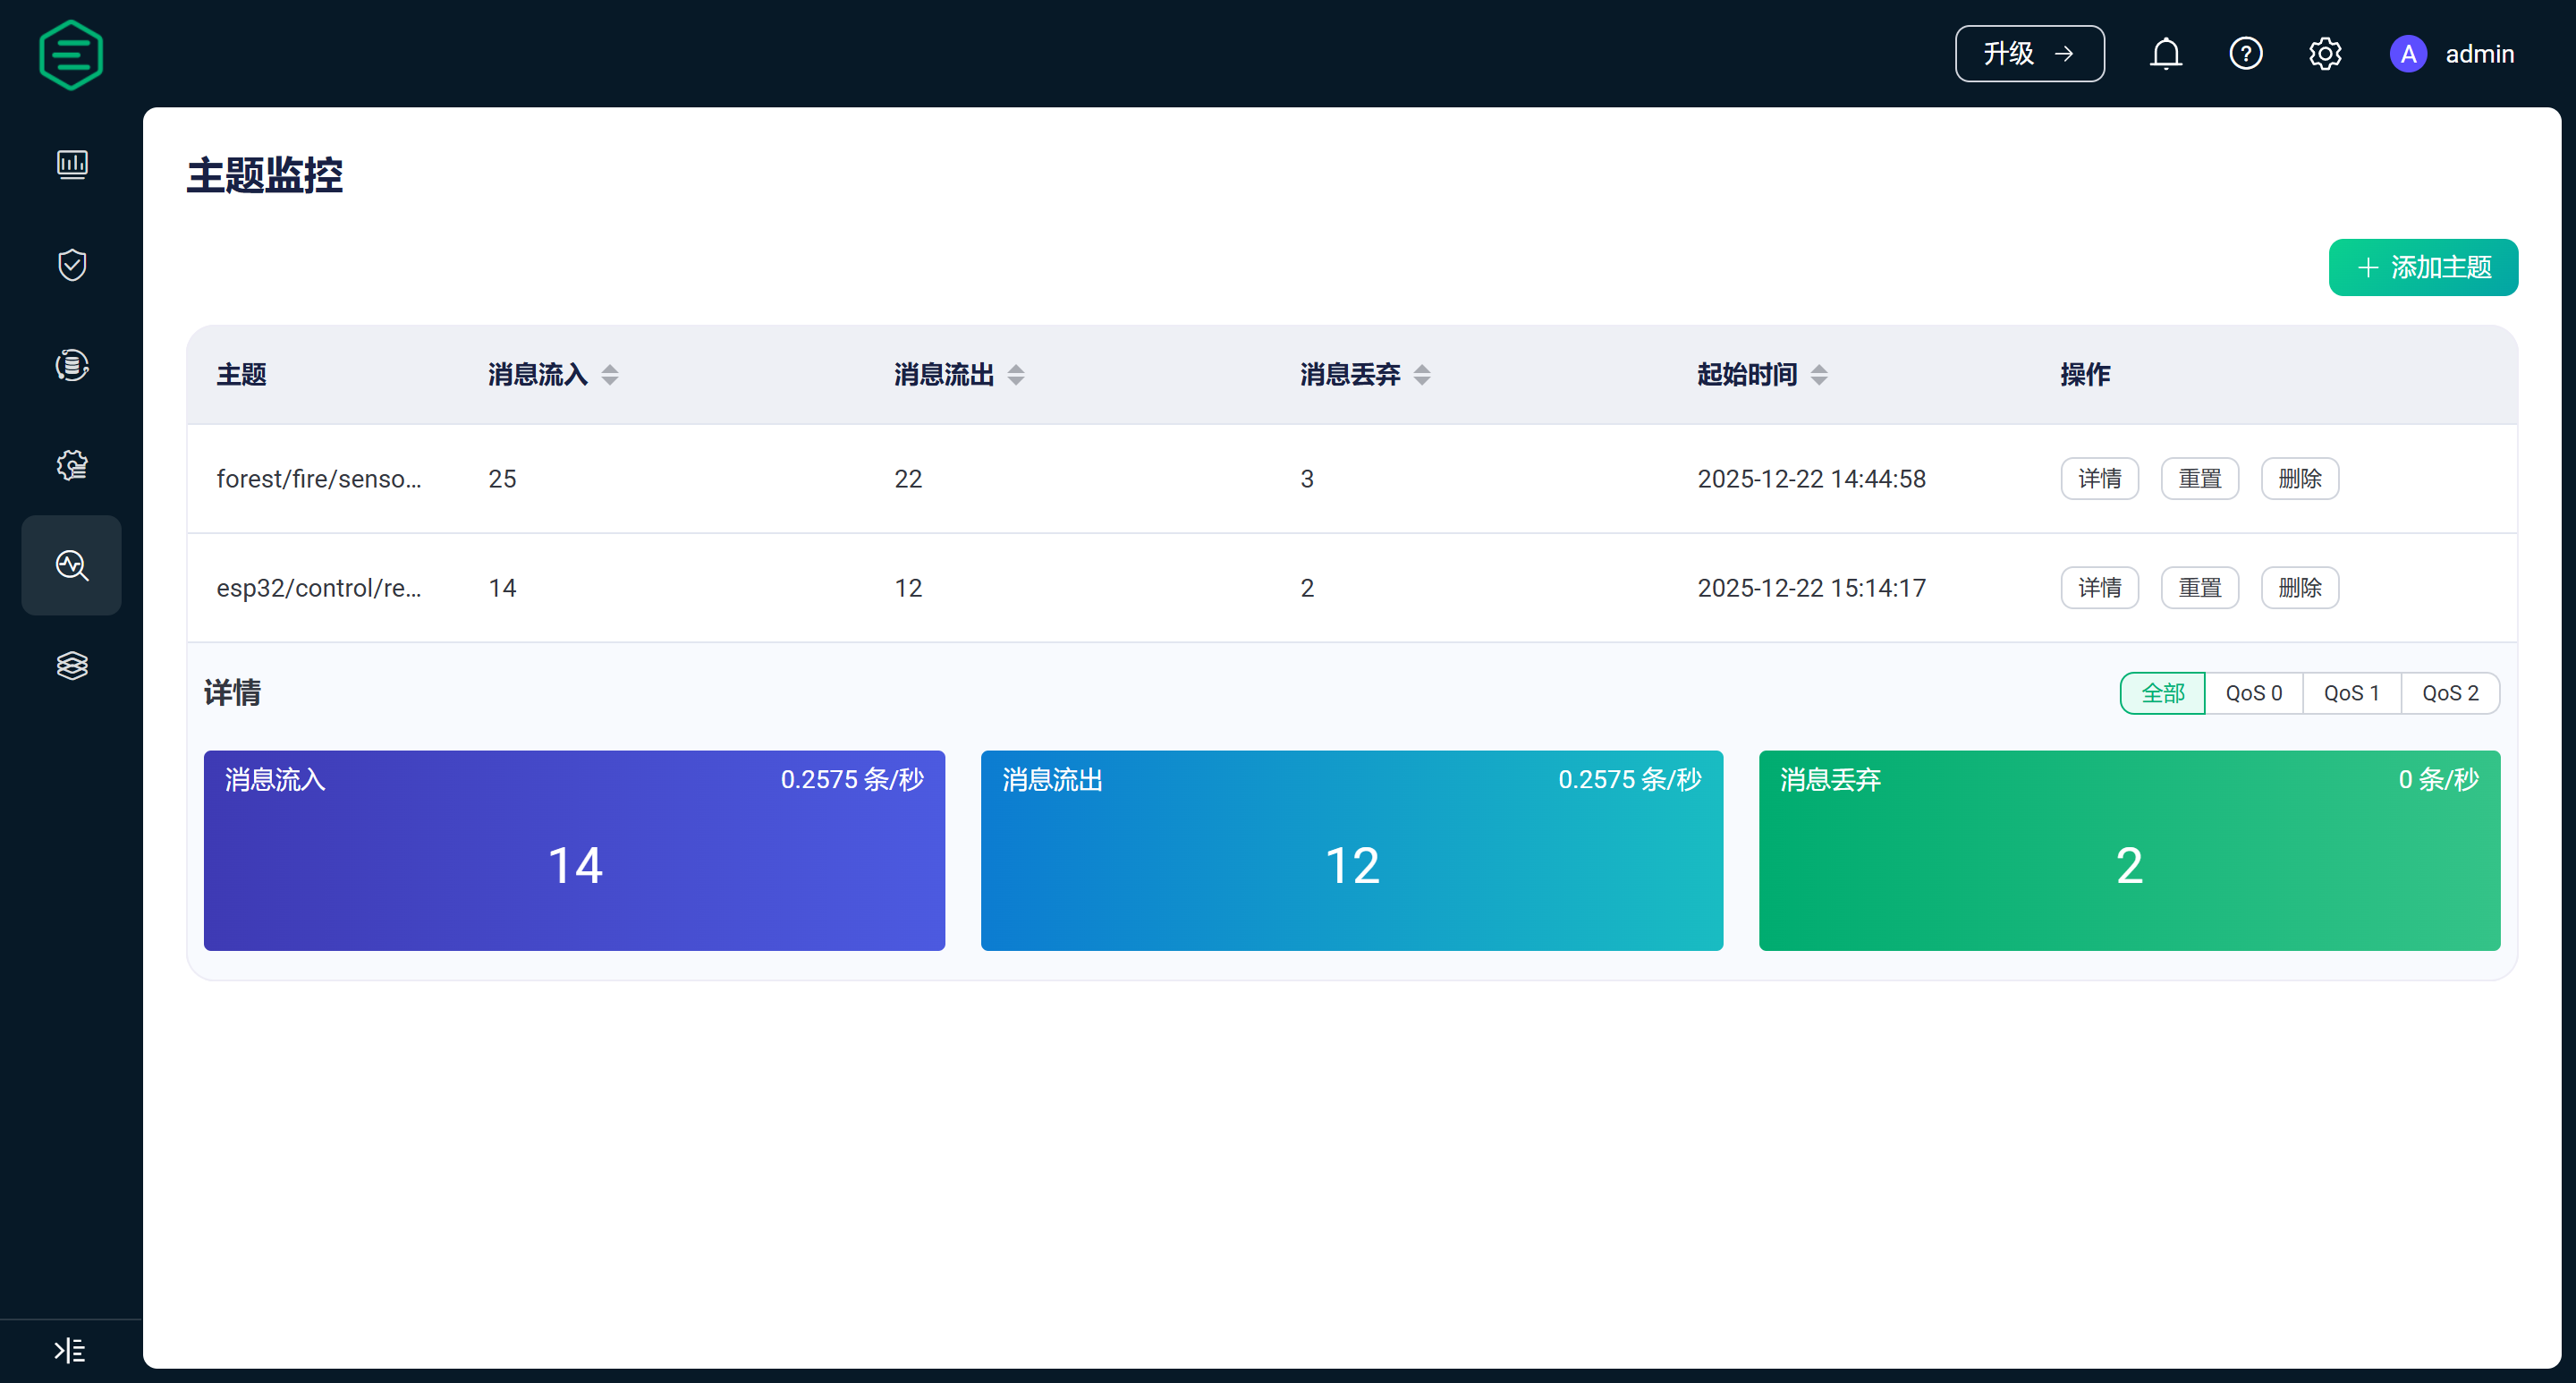Sort by 起始时间 column
This screenshot has height=1383, width=2576.
(x=1819, y=375)
